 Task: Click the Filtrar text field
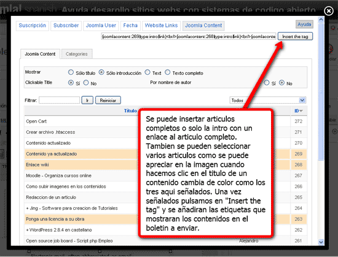click(59, 100)
